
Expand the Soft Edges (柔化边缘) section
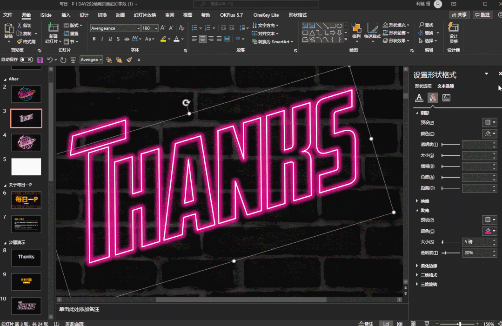417,266
